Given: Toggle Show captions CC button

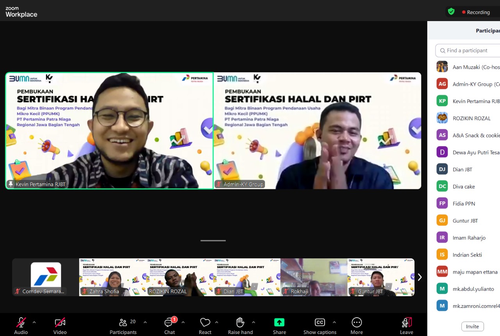Looking at the screenshot, I should [320, 323].
